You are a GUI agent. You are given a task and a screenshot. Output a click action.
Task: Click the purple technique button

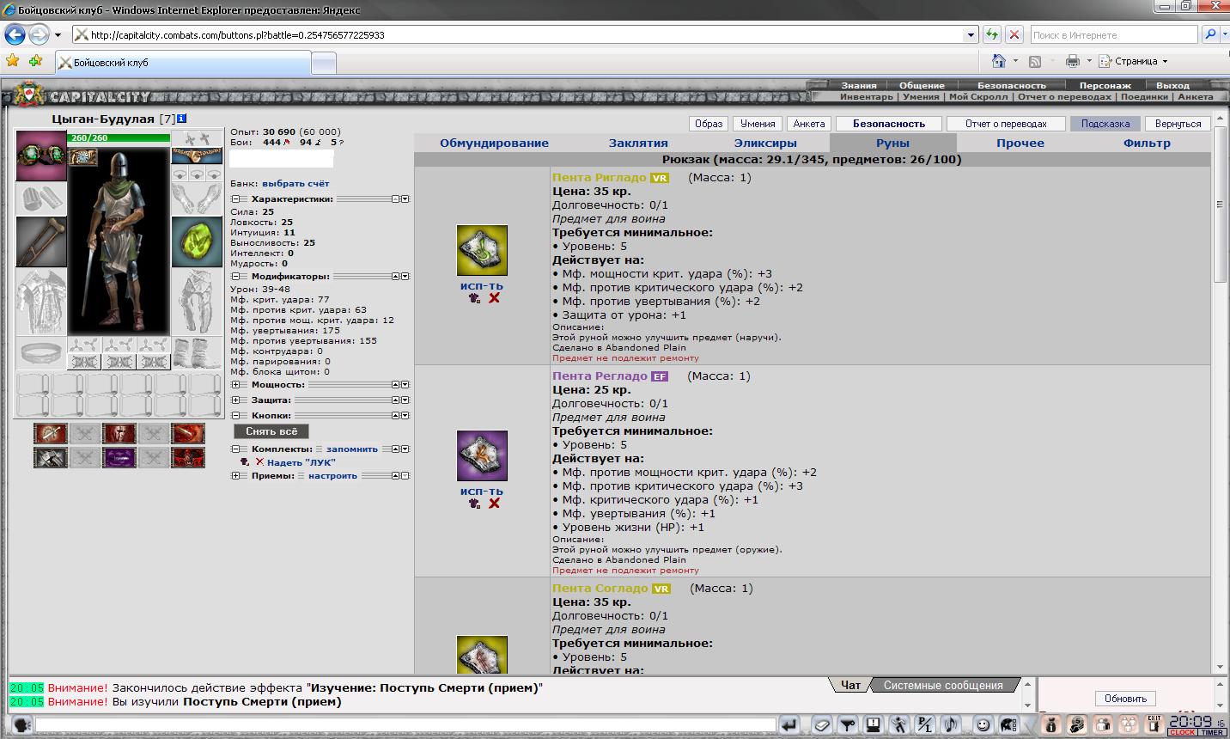tap(119, 458)
